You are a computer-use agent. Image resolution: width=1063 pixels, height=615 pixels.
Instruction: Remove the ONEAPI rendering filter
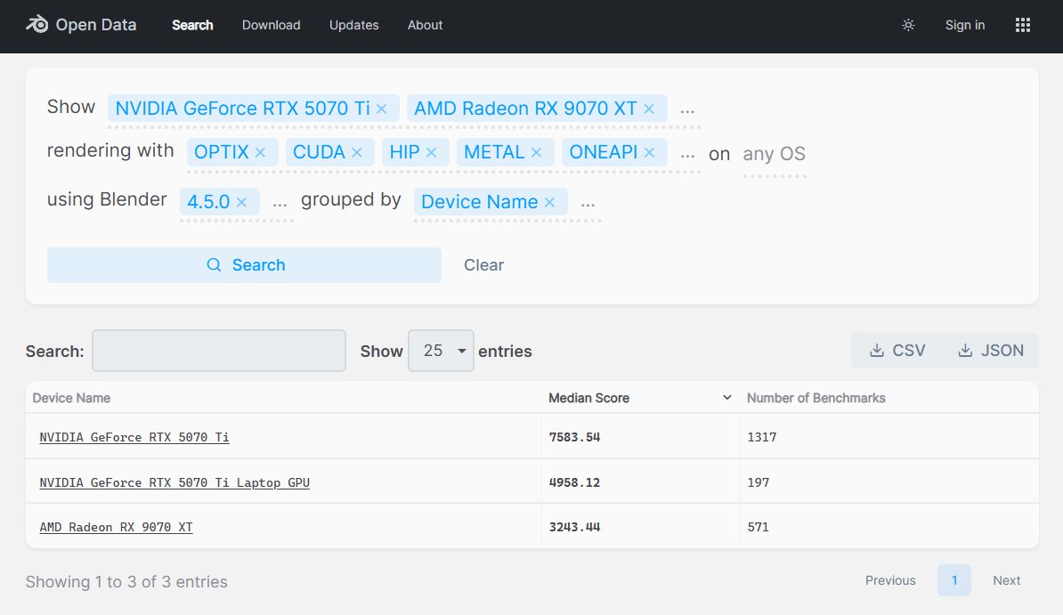649,152
